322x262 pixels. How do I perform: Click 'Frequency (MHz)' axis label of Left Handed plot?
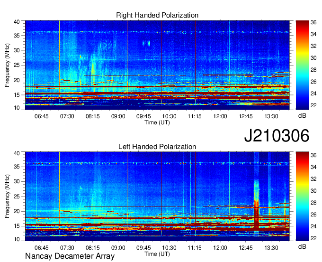[7, 196]
